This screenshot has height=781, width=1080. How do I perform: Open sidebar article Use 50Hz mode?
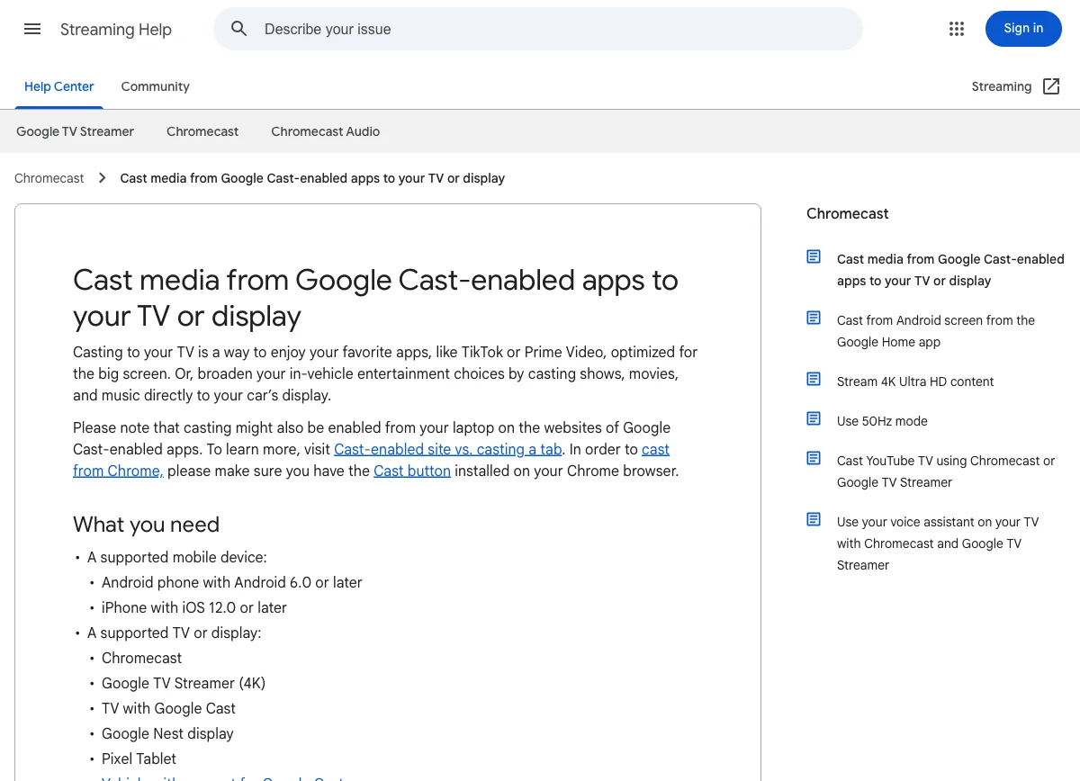point(882,421)
